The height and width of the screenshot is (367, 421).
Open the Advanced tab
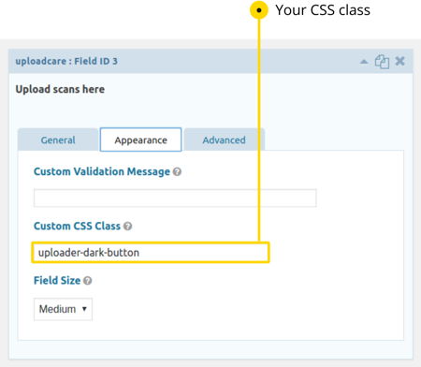(x=224, y=139)
